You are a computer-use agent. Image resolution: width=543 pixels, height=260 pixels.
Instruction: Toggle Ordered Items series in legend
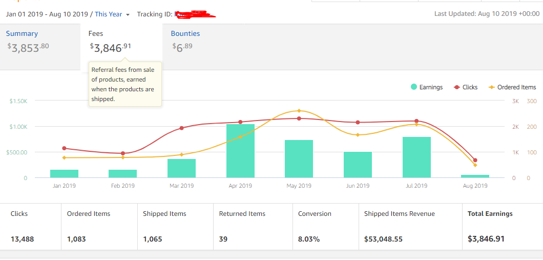[516, 87]
